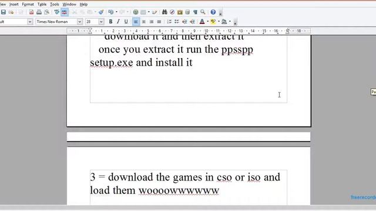The height and width of the screenshot is (211, 376).
Task: Open Find & Replace binoculars
Action: click(164, 12)
